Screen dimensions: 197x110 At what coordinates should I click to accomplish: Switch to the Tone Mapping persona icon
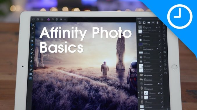pyautogui.click(x=65, y=19)
